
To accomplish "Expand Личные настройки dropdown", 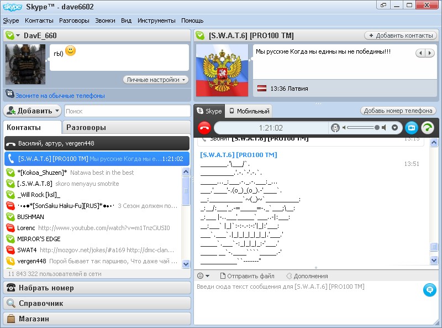I will (x=156, y=80).
